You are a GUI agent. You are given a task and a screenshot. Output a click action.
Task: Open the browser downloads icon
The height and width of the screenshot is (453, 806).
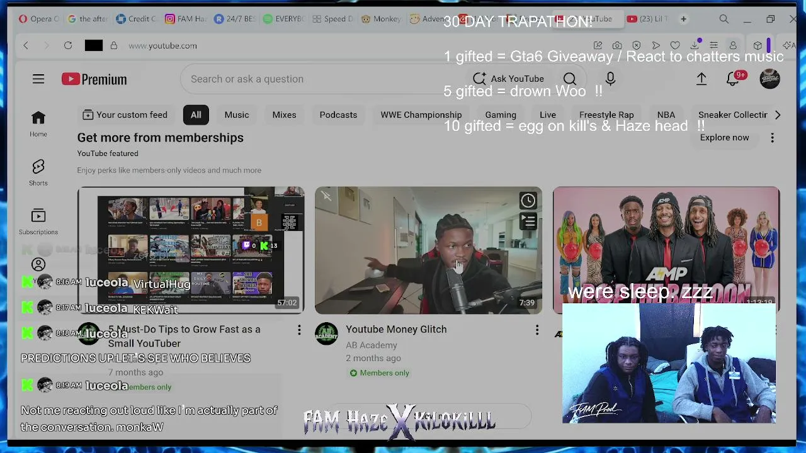click(695, 45)
